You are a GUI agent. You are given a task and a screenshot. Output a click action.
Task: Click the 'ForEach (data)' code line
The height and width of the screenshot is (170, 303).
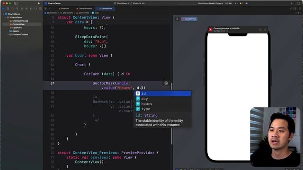(x=107, y=74)
